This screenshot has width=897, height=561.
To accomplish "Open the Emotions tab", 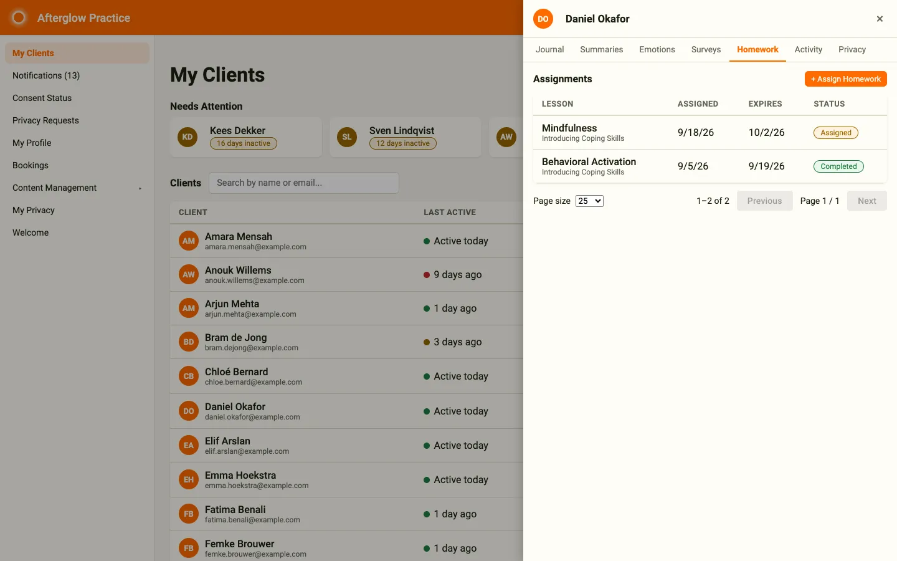I will tap(657, 49).
